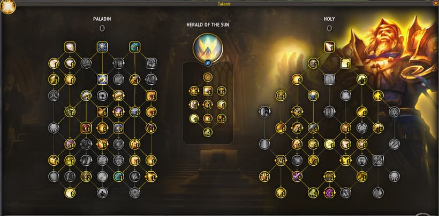Click the Herald of the Sun title text

[x=208, y=25]
